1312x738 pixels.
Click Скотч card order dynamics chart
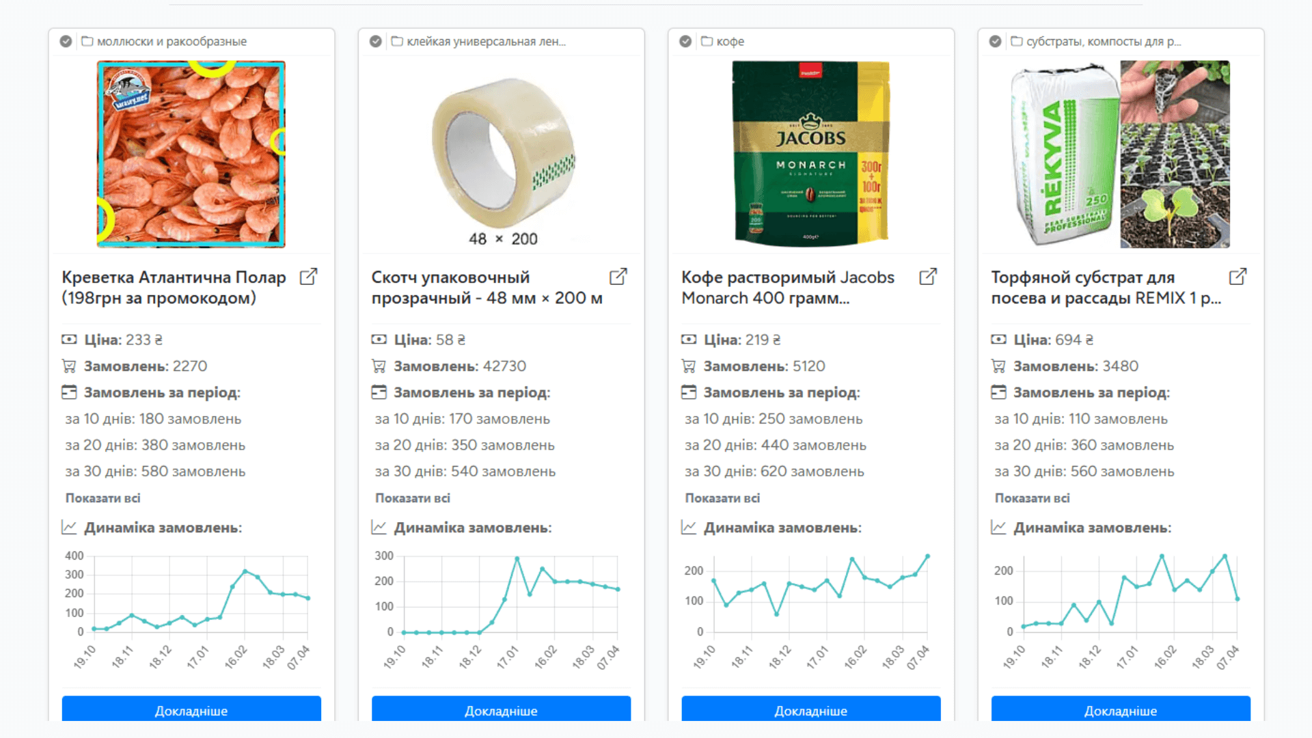[x=501, y=610]
